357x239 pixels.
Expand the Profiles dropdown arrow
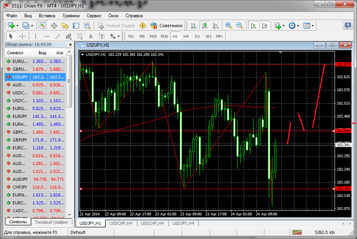coord(32,26)
